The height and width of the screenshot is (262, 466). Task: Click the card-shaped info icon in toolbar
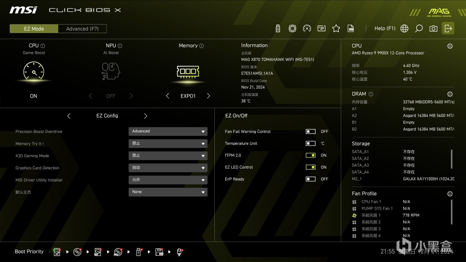tap(321, 28)
